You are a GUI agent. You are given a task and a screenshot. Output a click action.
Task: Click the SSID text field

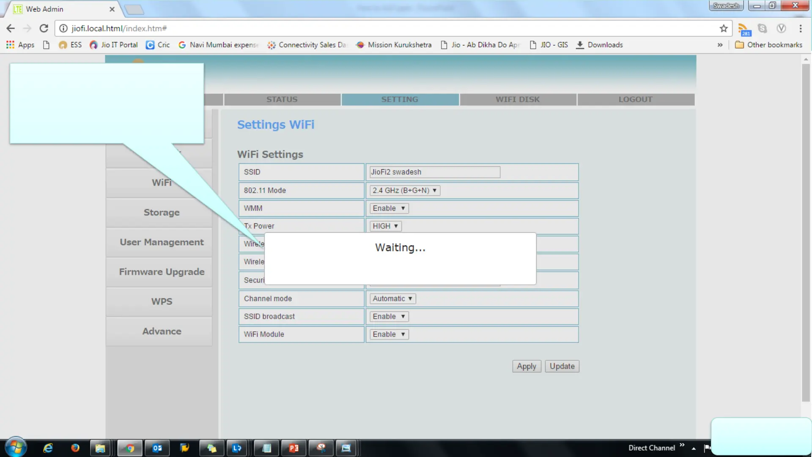pos(434,172)
